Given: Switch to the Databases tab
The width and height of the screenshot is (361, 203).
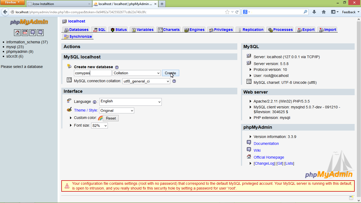Looking at the screenshot, I should [77, 30].
